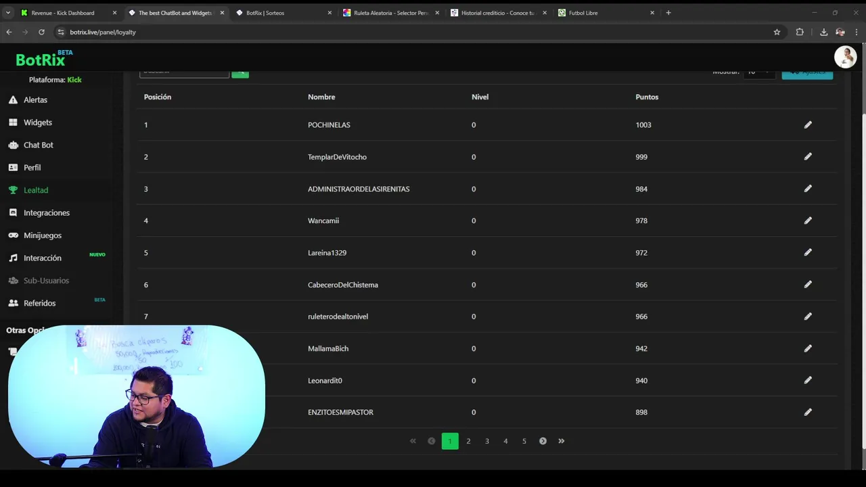Viewport: 866px width, 487px height.
Task: Edit points for Lareina1329 row
Action: [x=808, y=252]
